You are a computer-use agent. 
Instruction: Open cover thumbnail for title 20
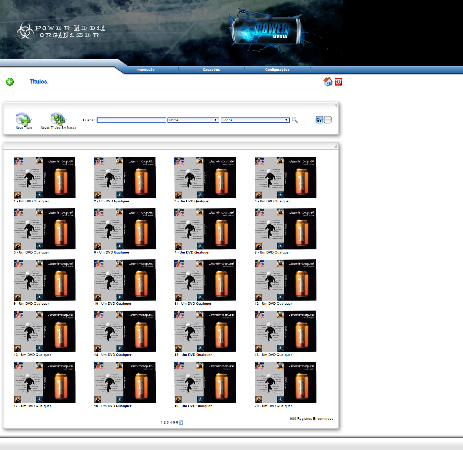[x=286, y=382]
